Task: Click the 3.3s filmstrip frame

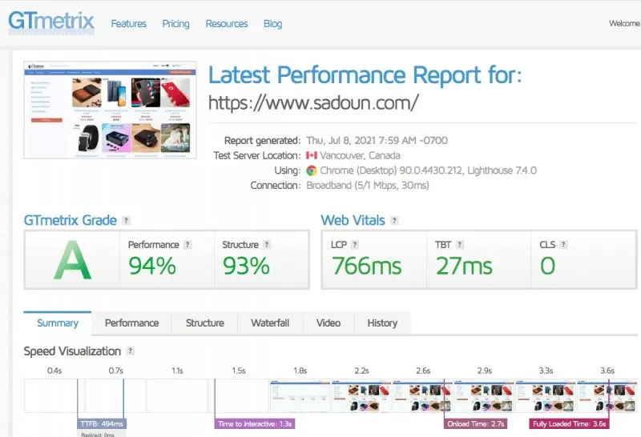Action: click(x=546, y=395)
